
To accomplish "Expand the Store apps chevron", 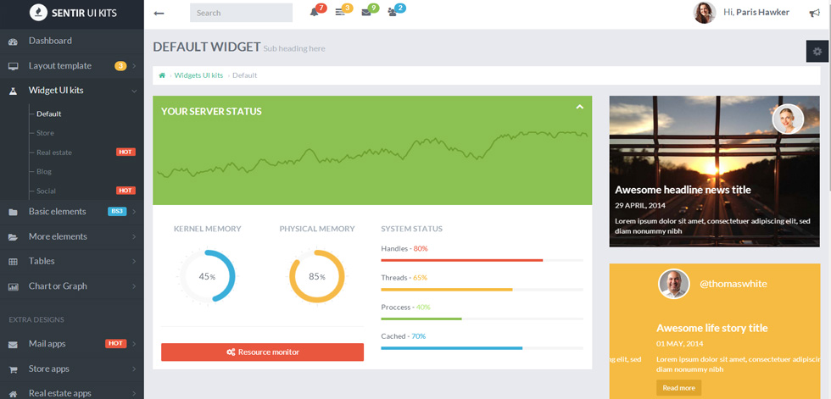I will pyautogui.click(x=134, y=369).
